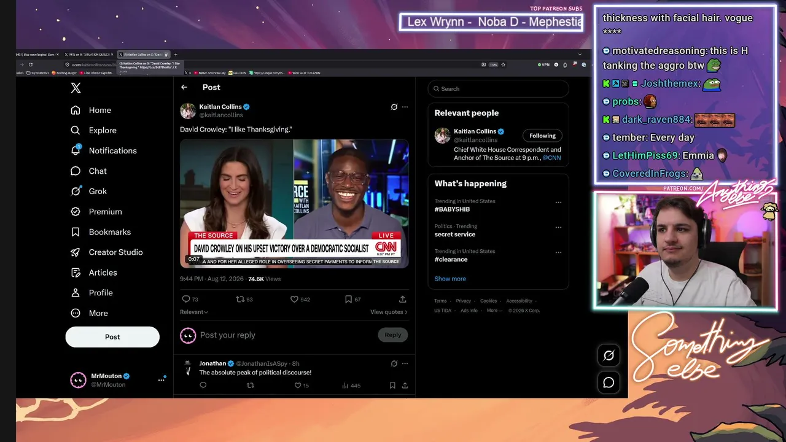786x442 pixels.
Task: Open the Cookies footer link
Action: click(x=488, y=301)
